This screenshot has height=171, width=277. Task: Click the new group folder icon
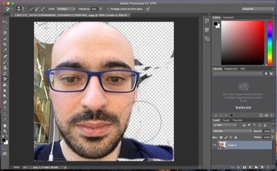pyautogui.click(x=256, y=167)
